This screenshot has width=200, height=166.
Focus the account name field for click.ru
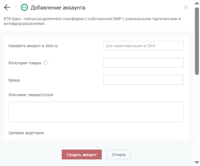pos(143,46)
